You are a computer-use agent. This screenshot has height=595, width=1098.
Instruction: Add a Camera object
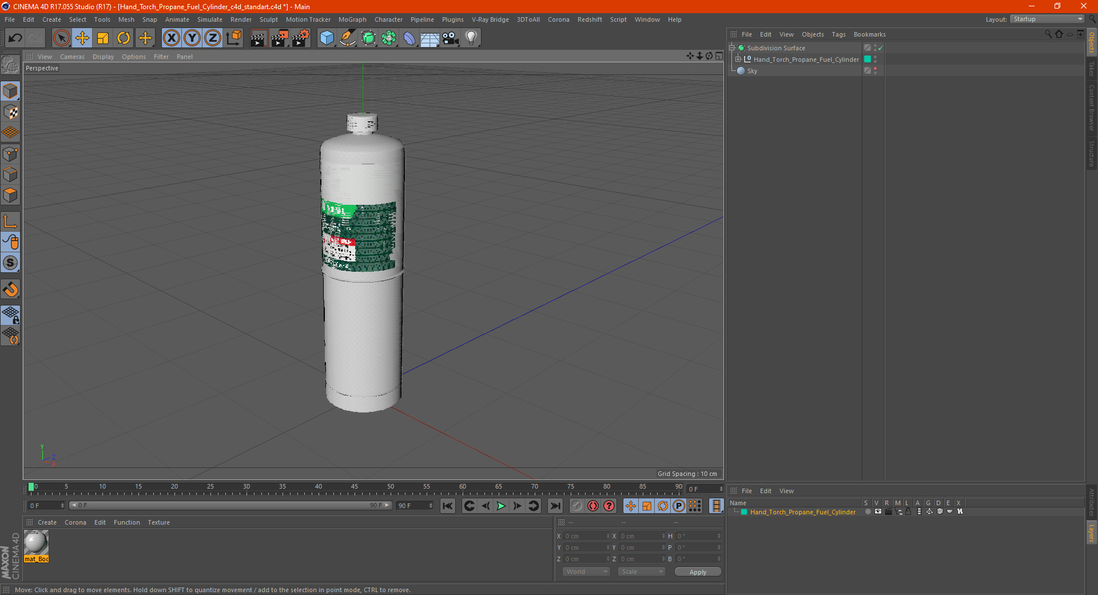pos(451,38)
